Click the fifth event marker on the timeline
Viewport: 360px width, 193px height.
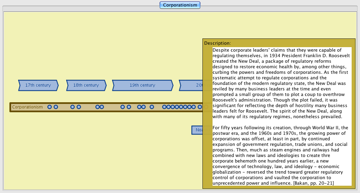coord(97,107)
